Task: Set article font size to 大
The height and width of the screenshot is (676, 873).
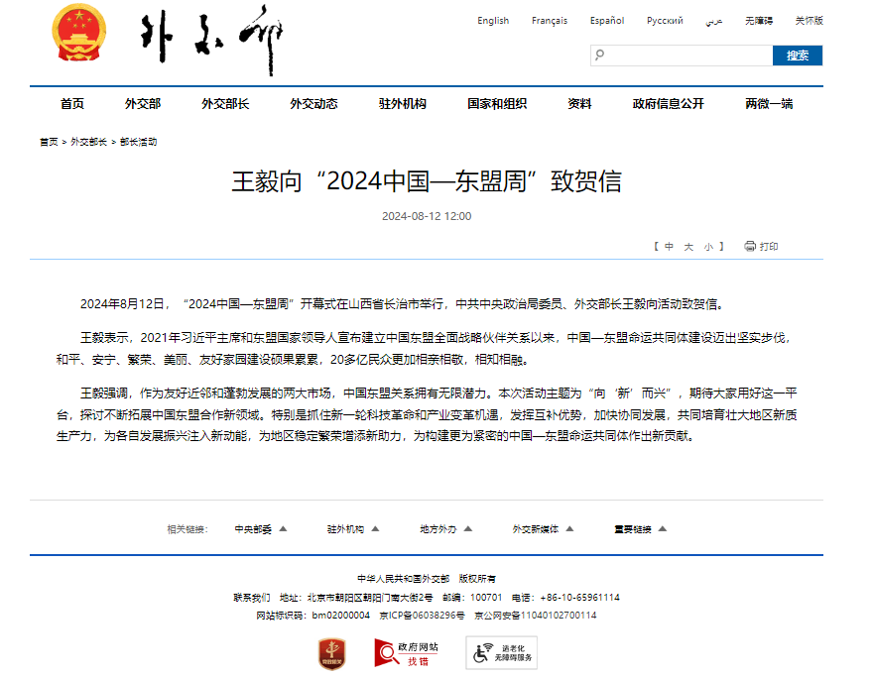Action: 688,247
